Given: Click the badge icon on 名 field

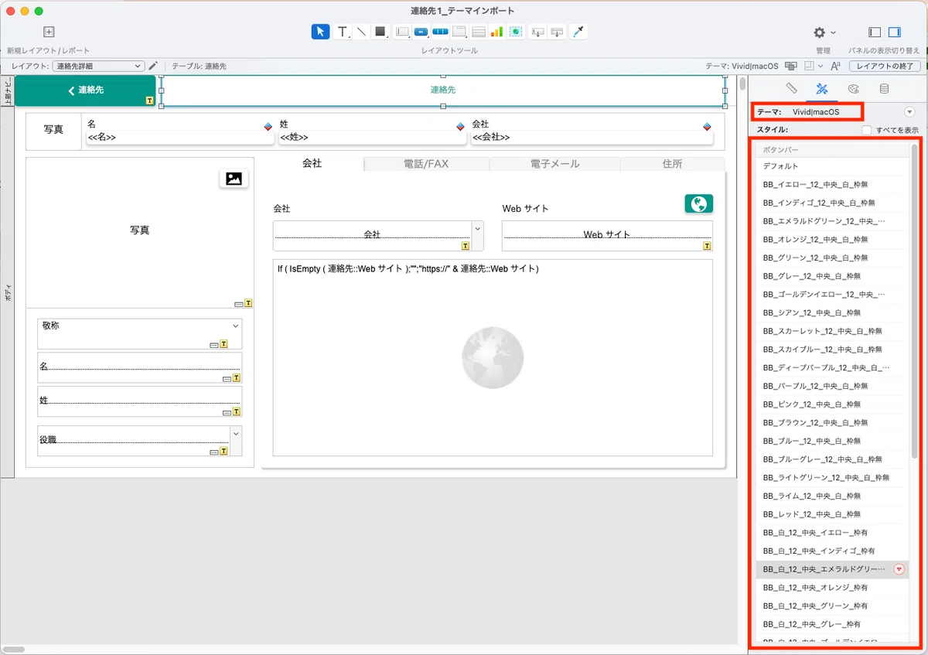Looking at the screenshot, I should pos(268,127).
